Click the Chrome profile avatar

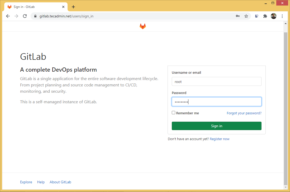click(x=274, y=16)
